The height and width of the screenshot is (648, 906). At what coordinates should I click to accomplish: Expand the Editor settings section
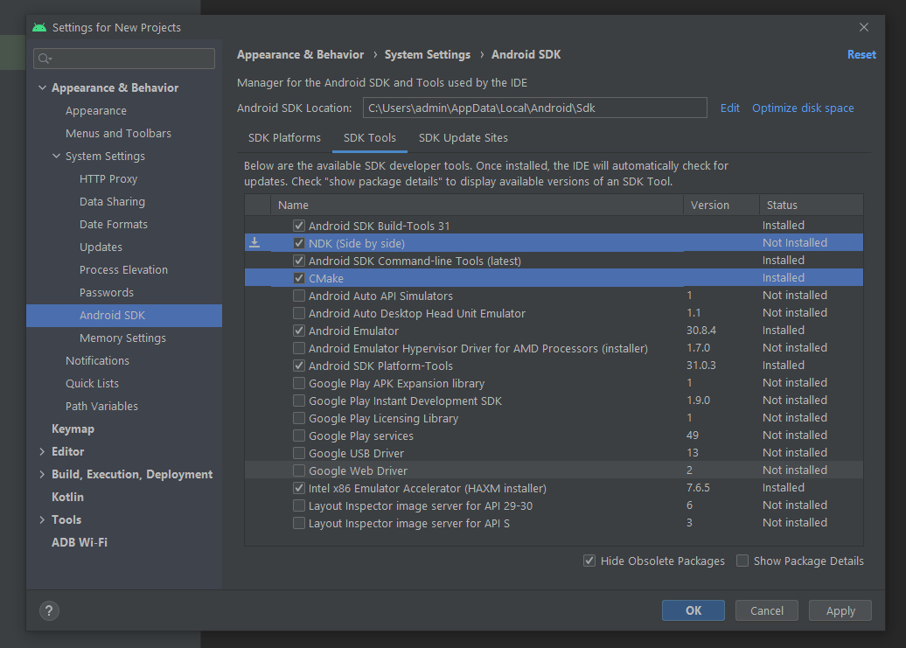pos(42,451)
